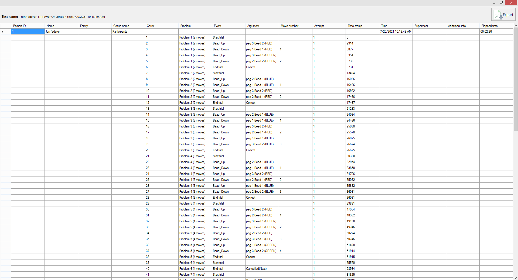
Task: Restore down the results window
Action: pyautogui.click(x=501, y=3)
